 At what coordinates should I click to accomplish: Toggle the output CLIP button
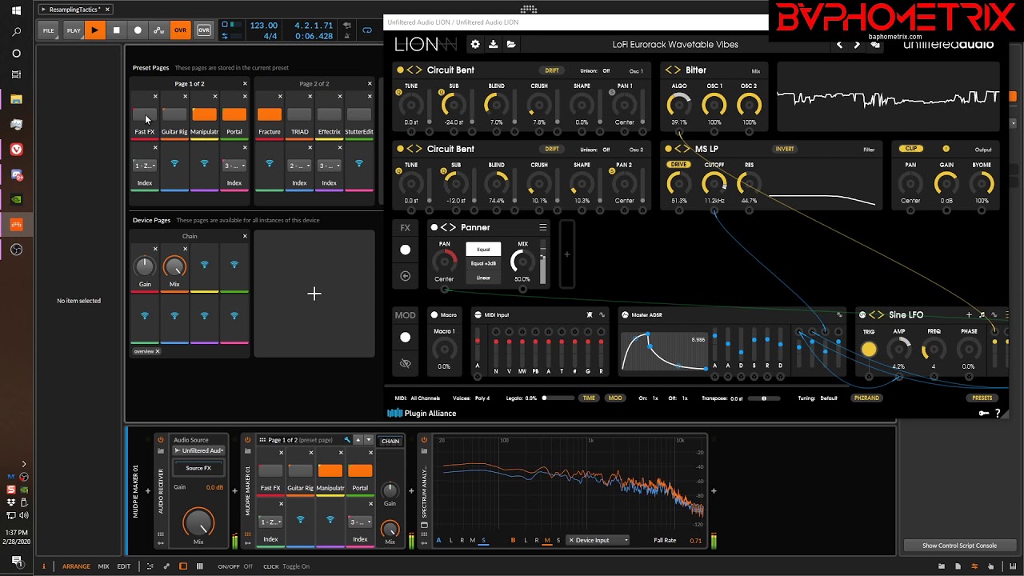(911, 149)
